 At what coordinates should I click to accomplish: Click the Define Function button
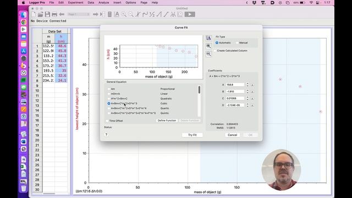167,120
